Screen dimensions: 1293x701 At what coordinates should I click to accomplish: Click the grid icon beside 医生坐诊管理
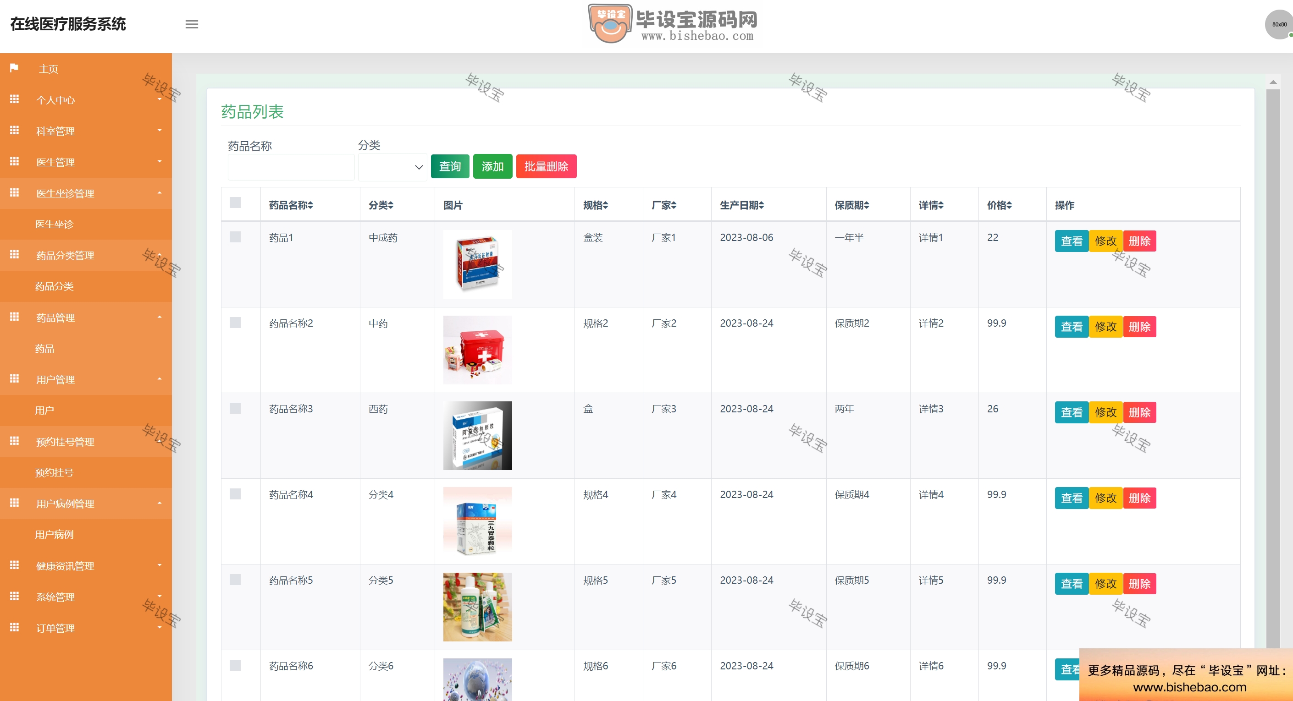click(14, 192)
